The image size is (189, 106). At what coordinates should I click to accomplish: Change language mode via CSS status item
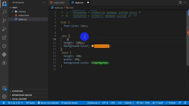[120, 103]
